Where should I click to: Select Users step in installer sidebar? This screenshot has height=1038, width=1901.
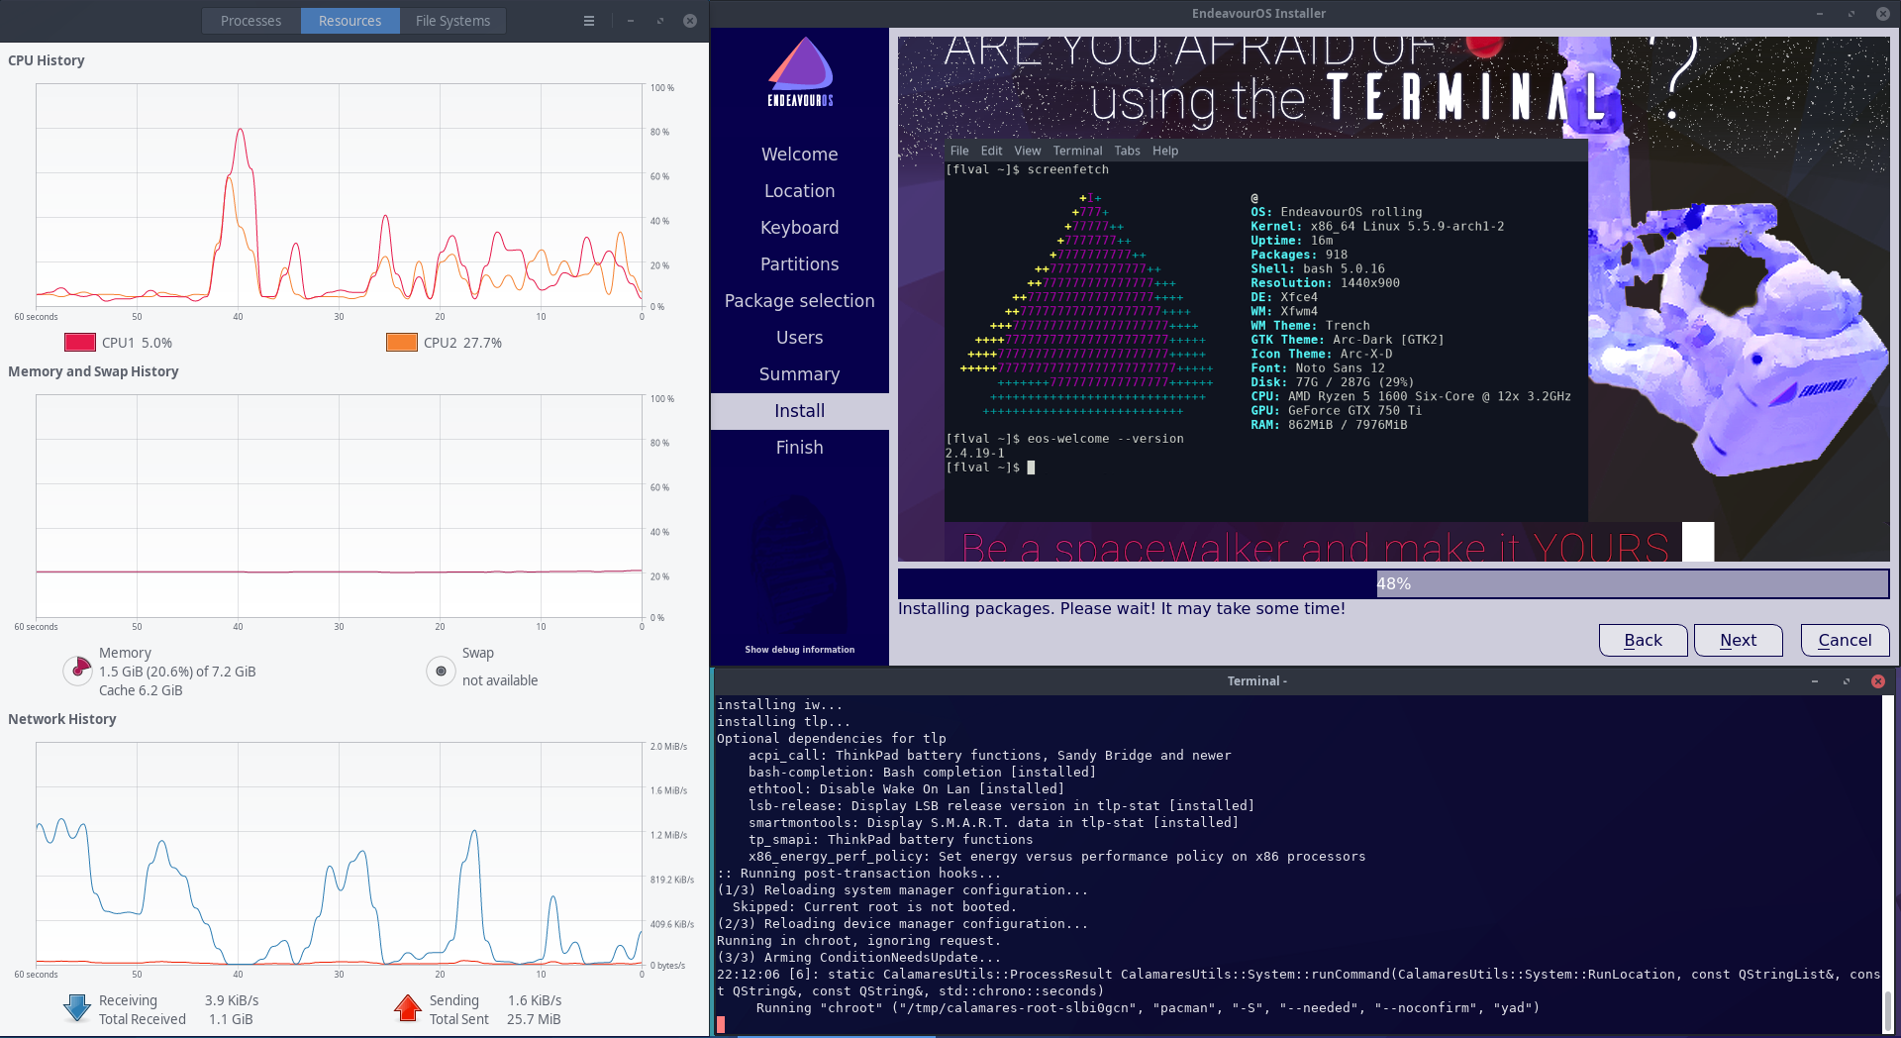point(800,338)
